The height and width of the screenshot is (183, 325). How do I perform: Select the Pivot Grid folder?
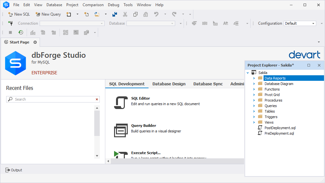272,95
